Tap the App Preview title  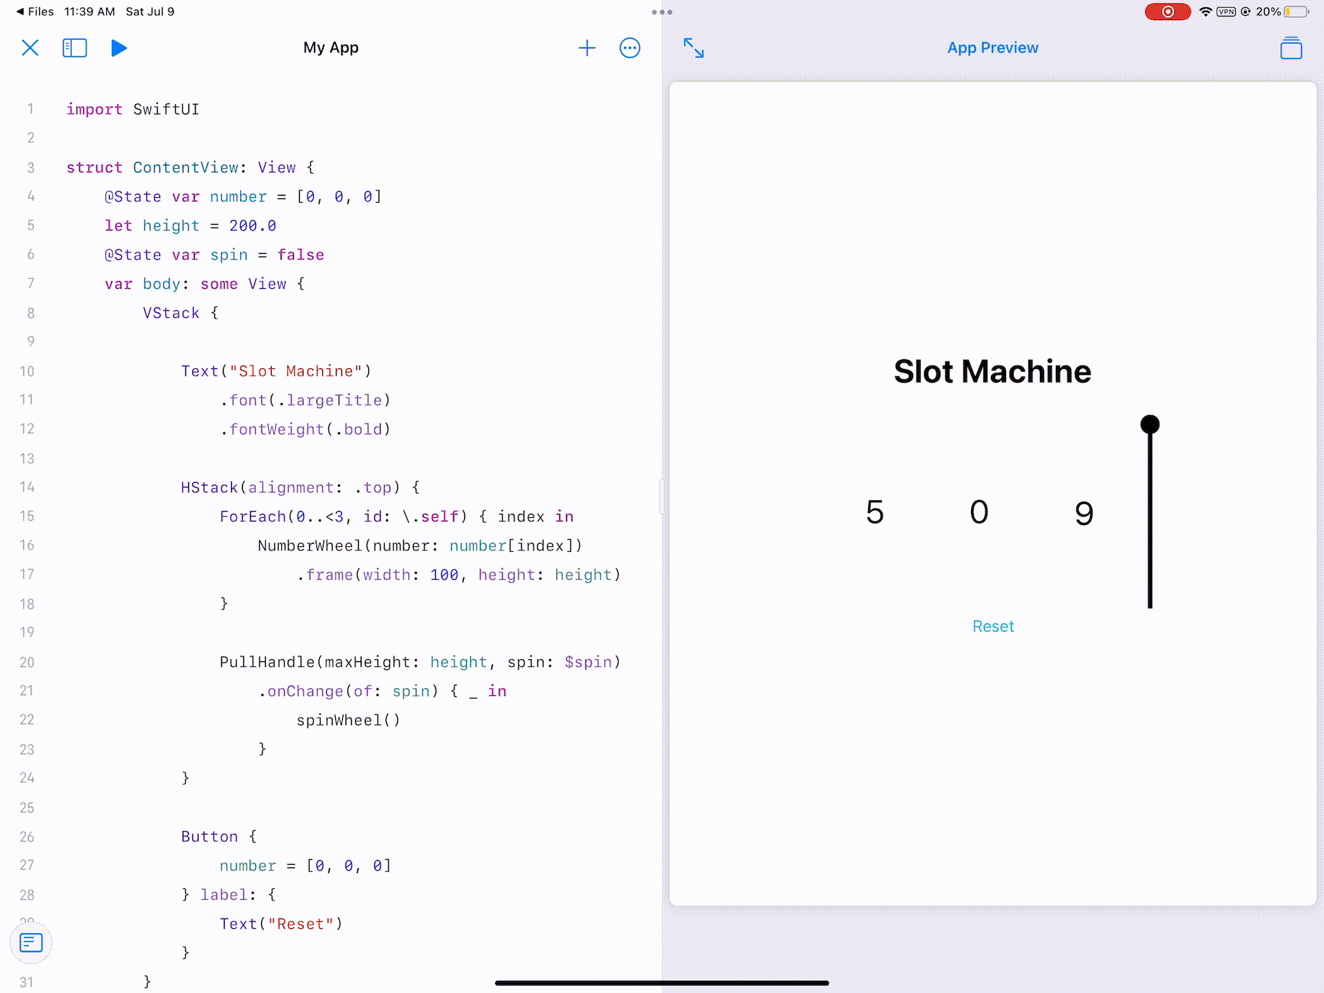point(992,48)
